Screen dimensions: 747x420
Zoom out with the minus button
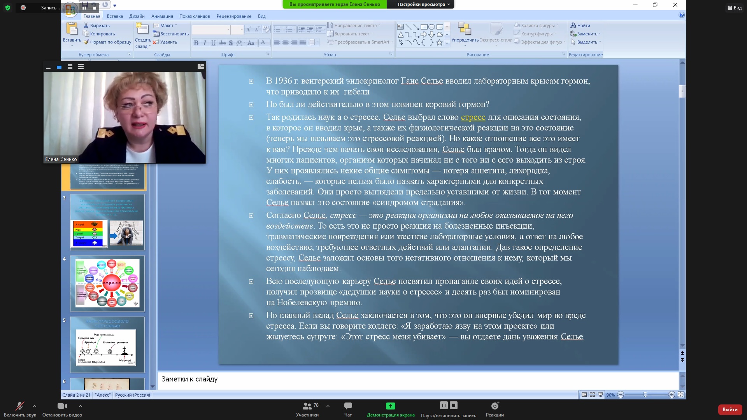(x=621, y=395)
